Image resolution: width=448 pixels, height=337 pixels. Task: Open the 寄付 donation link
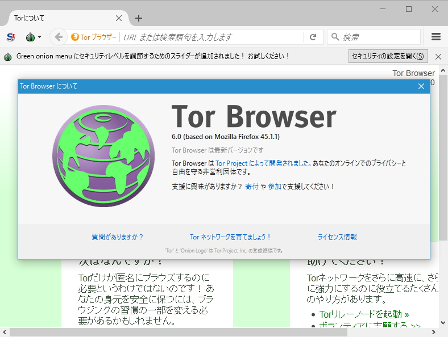pos(252,187)
